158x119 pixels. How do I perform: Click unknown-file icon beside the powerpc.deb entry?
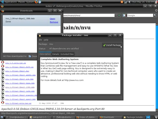click(x=3, y=94)
